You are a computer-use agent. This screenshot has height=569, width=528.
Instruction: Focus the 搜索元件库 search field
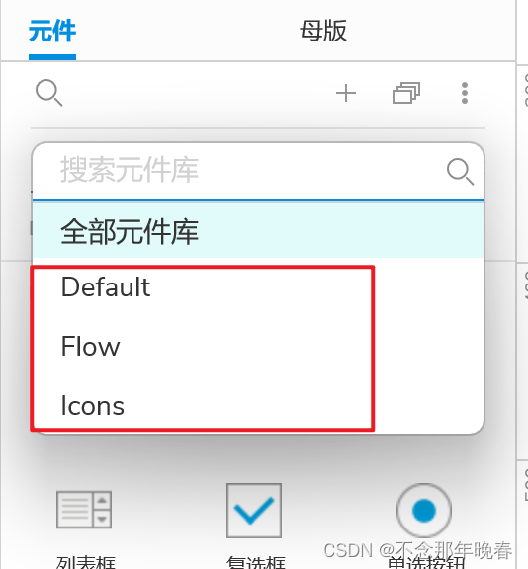point(258,171)
